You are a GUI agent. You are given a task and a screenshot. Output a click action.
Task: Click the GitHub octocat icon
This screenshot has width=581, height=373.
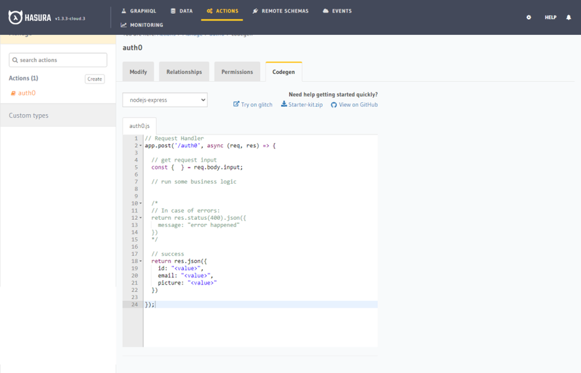[x=334, y=105]
